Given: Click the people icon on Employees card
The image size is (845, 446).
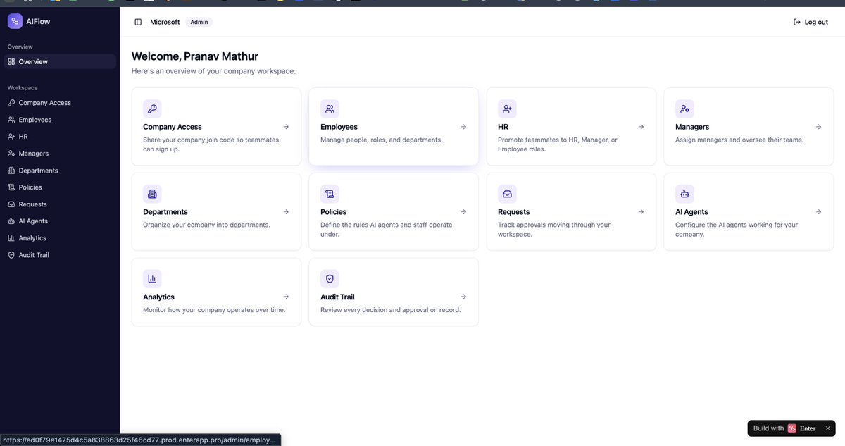Looking at the screenshot, I should [330, 109].
